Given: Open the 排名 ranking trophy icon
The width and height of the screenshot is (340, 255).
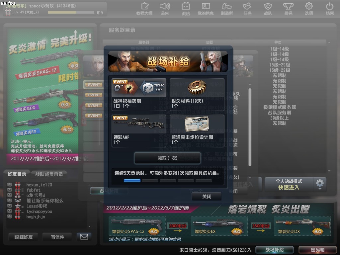Looking at the screenshot, I should pos(289,9).
